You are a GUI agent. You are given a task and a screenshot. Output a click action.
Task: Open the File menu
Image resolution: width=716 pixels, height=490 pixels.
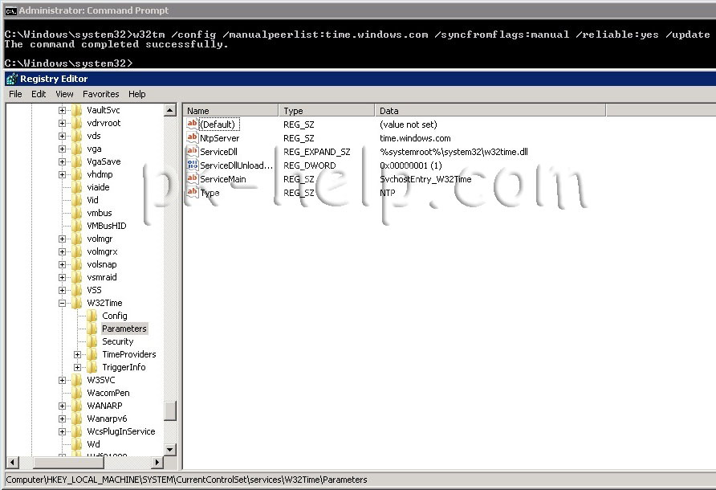[x=15, y=94]
